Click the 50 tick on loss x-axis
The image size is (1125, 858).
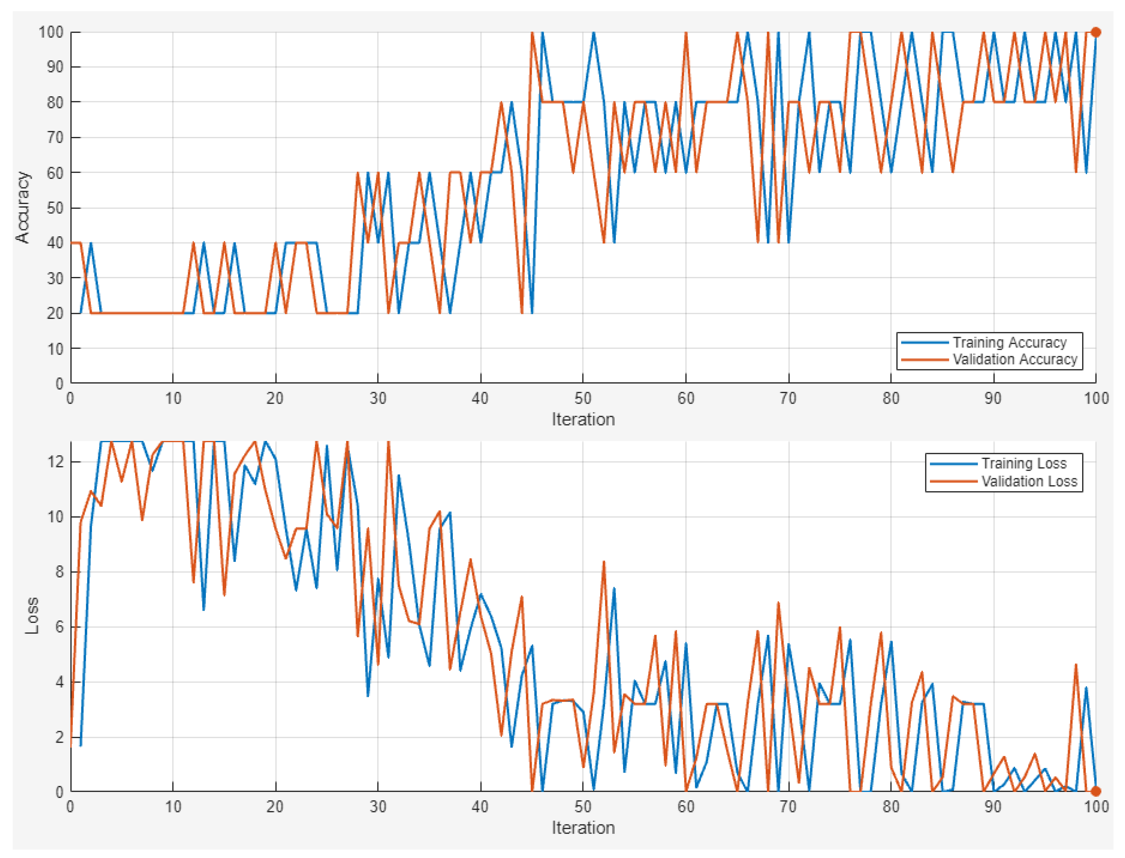click(583, 807)
